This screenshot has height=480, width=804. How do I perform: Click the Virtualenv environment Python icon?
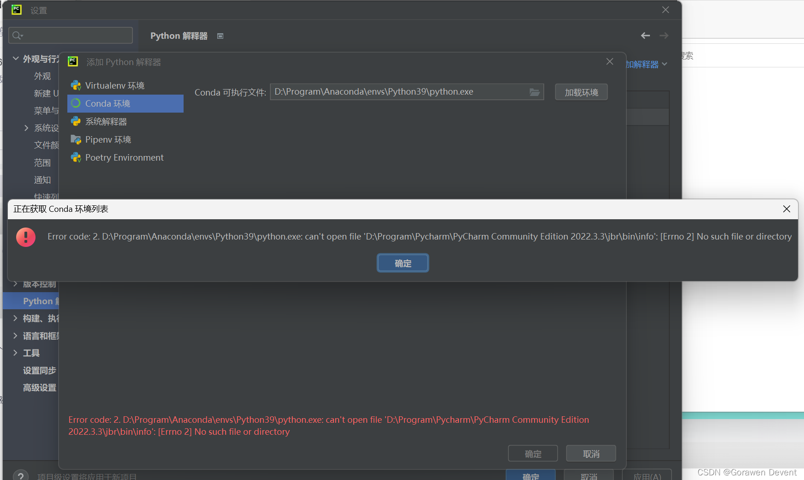(76, 85)
